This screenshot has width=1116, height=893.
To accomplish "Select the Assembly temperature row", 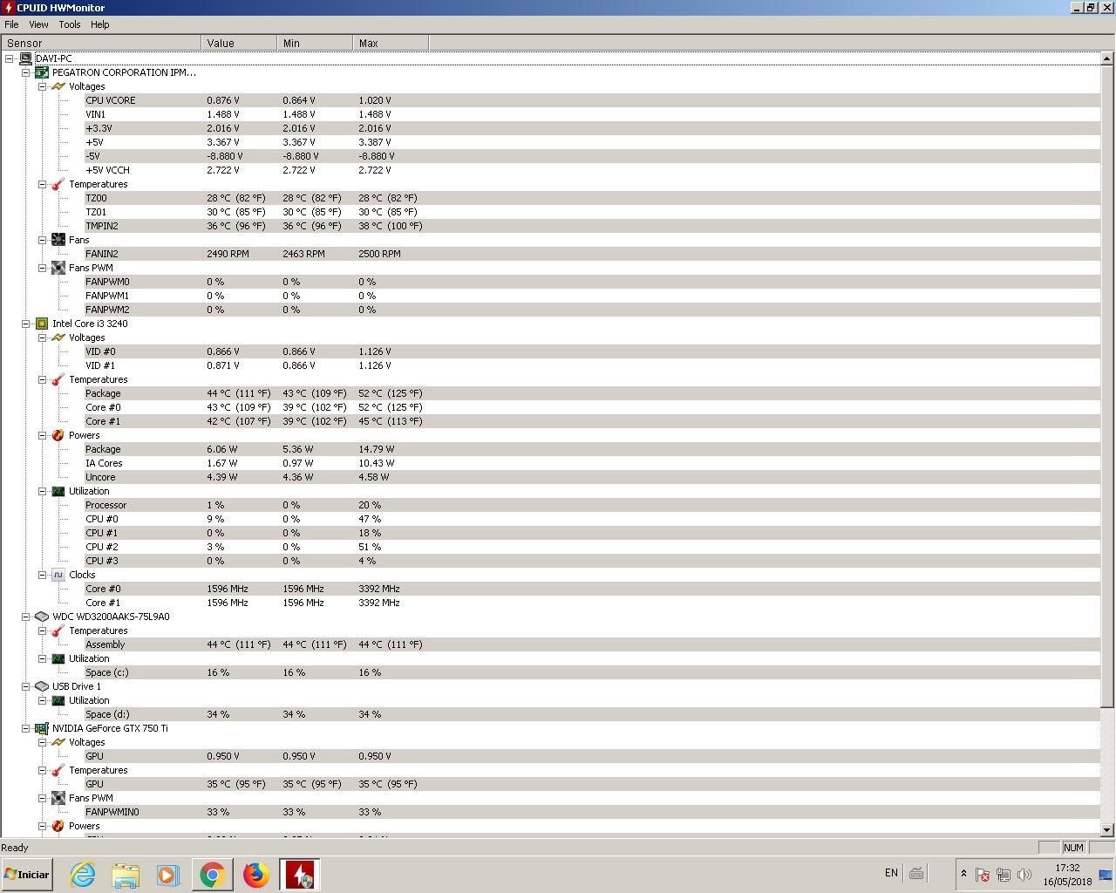I will (592, 644).
